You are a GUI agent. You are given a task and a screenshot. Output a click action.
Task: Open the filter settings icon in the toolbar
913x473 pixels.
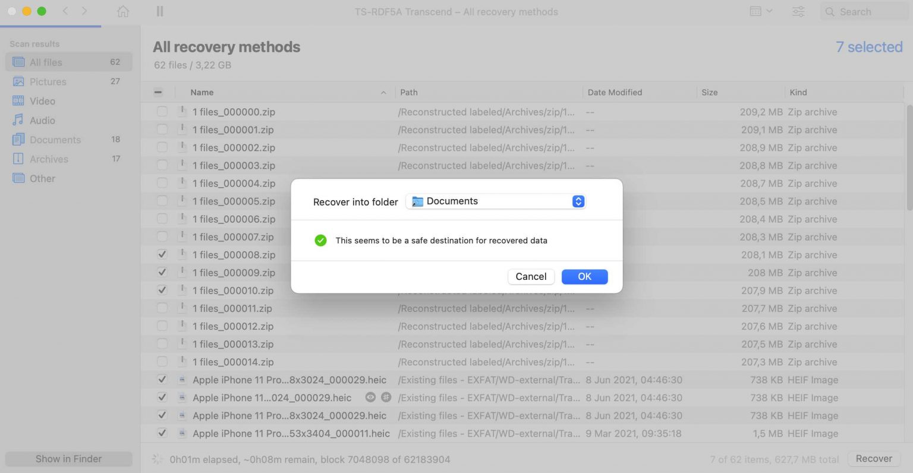[x=798, y=11]
